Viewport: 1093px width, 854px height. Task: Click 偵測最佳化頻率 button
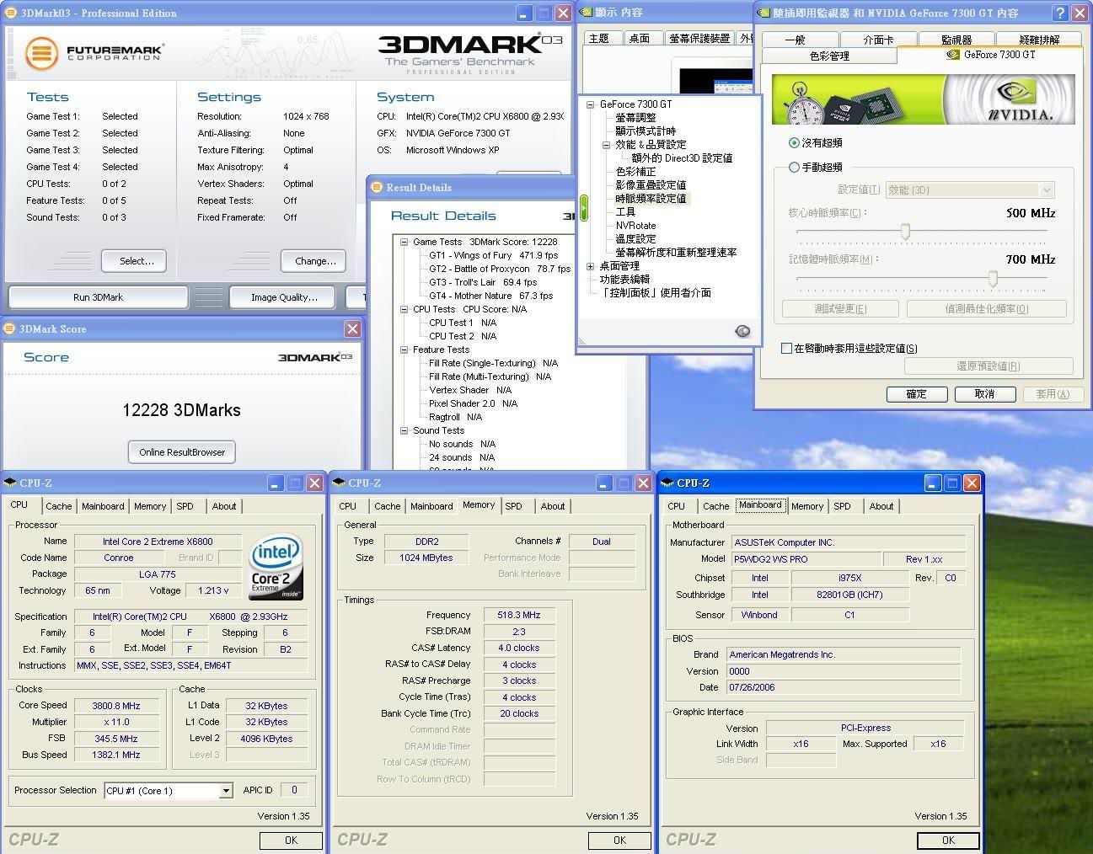[x=986, y=309]
